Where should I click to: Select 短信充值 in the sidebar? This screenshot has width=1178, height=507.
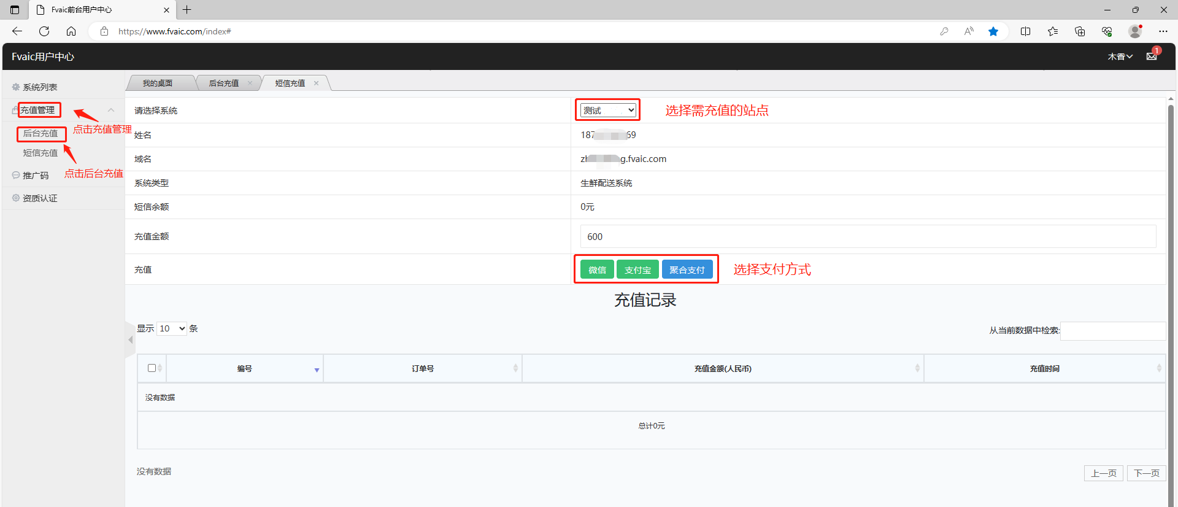tap(40, 153)
